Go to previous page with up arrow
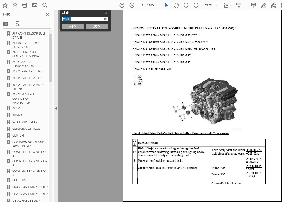 [122, 5]
